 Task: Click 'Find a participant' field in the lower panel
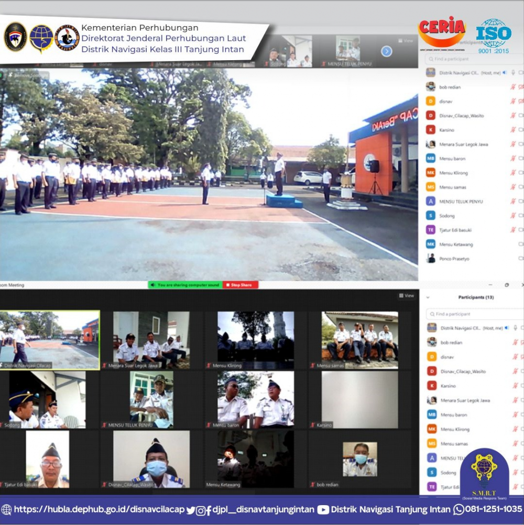(x=474, y=314)
